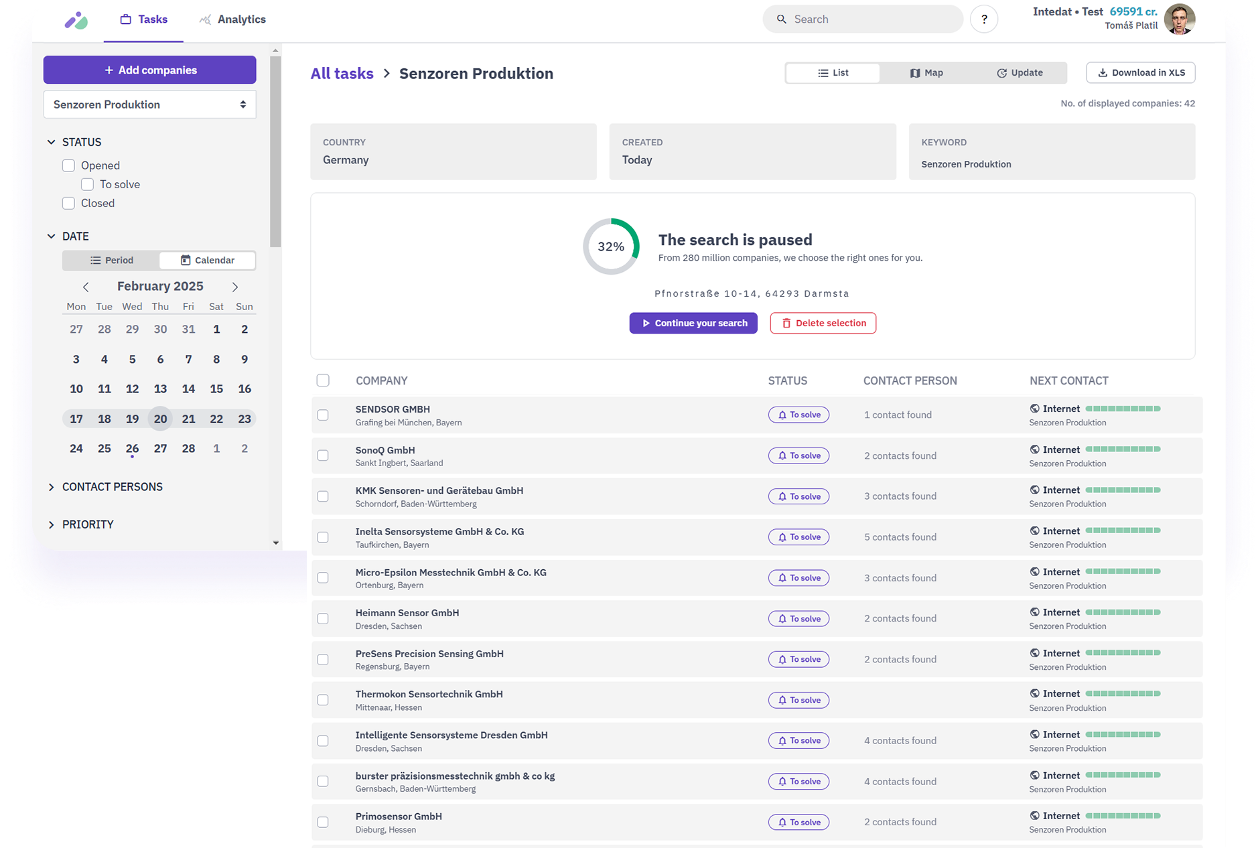Click the Add companies button
This screenshot has width=1258, height=848.
click(150, 70)
